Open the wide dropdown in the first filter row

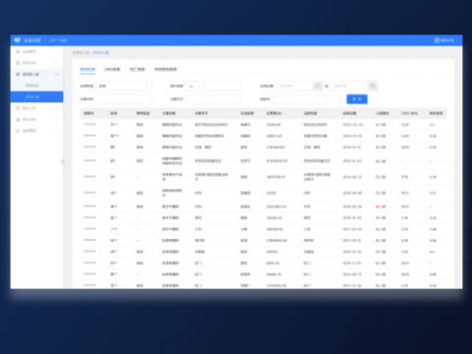[x=124, y=86]
